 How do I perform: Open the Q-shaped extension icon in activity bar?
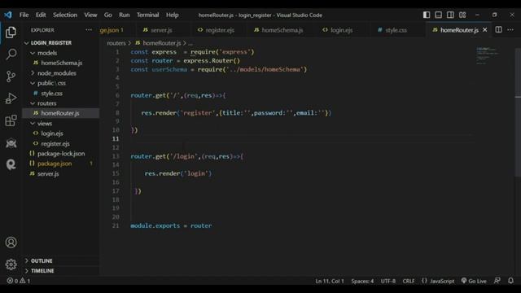click(x=11, y=164)
